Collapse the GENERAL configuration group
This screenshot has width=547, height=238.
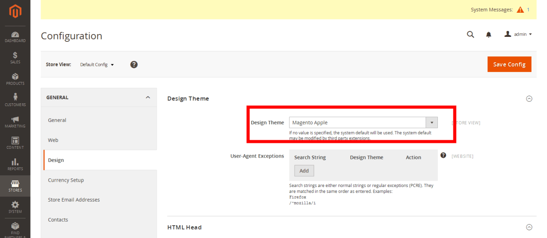pyautogui.click(x=99, y=97)
